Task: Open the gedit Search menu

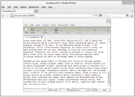Action: [x=46, y=25]
